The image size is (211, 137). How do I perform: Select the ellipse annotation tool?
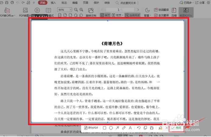[111, 128]
